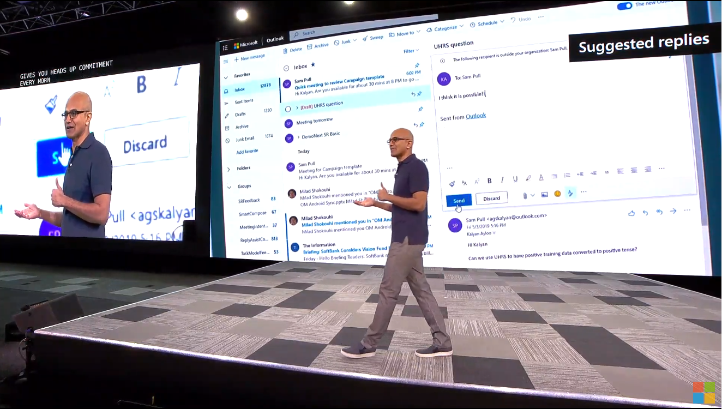Image resolution: width=722 pixels, height=409 pixels.
Task: Open the Categorize dropdown
Action: (x=445, y=28)
